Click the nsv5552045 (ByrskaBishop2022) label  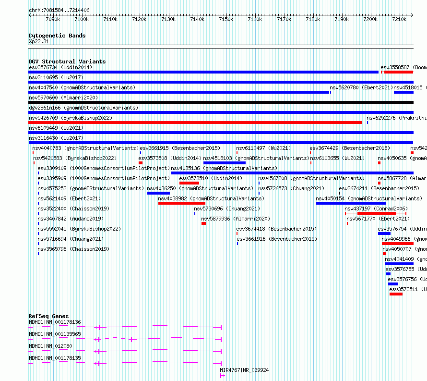click(x=79, y=229)
